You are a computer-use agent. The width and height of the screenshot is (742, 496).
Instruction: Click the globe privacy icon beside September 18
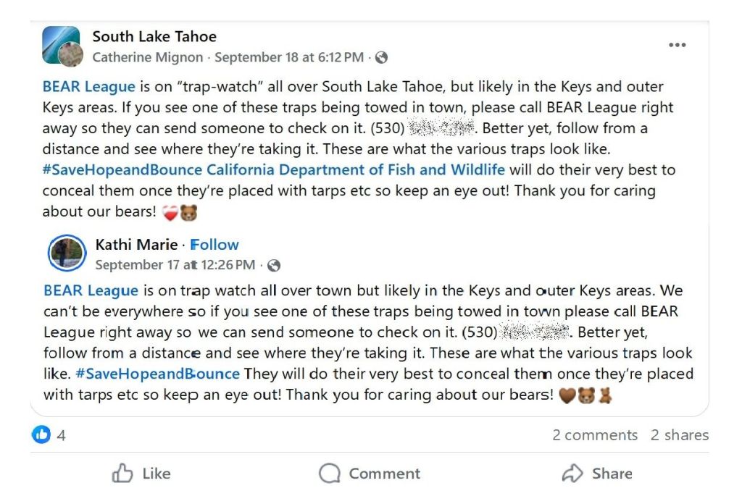pyautogui.click(x=381, y=57)
